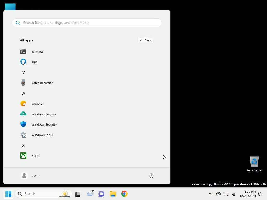The width and height of the screenshot is (267, 200).
Task: Open the power options button
Action: tap(151, 176)
